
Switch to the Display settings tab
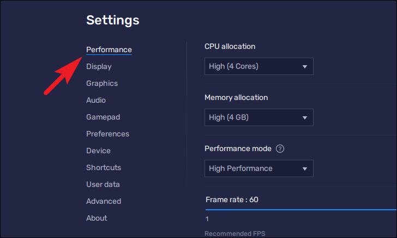(x=99, y=67)
